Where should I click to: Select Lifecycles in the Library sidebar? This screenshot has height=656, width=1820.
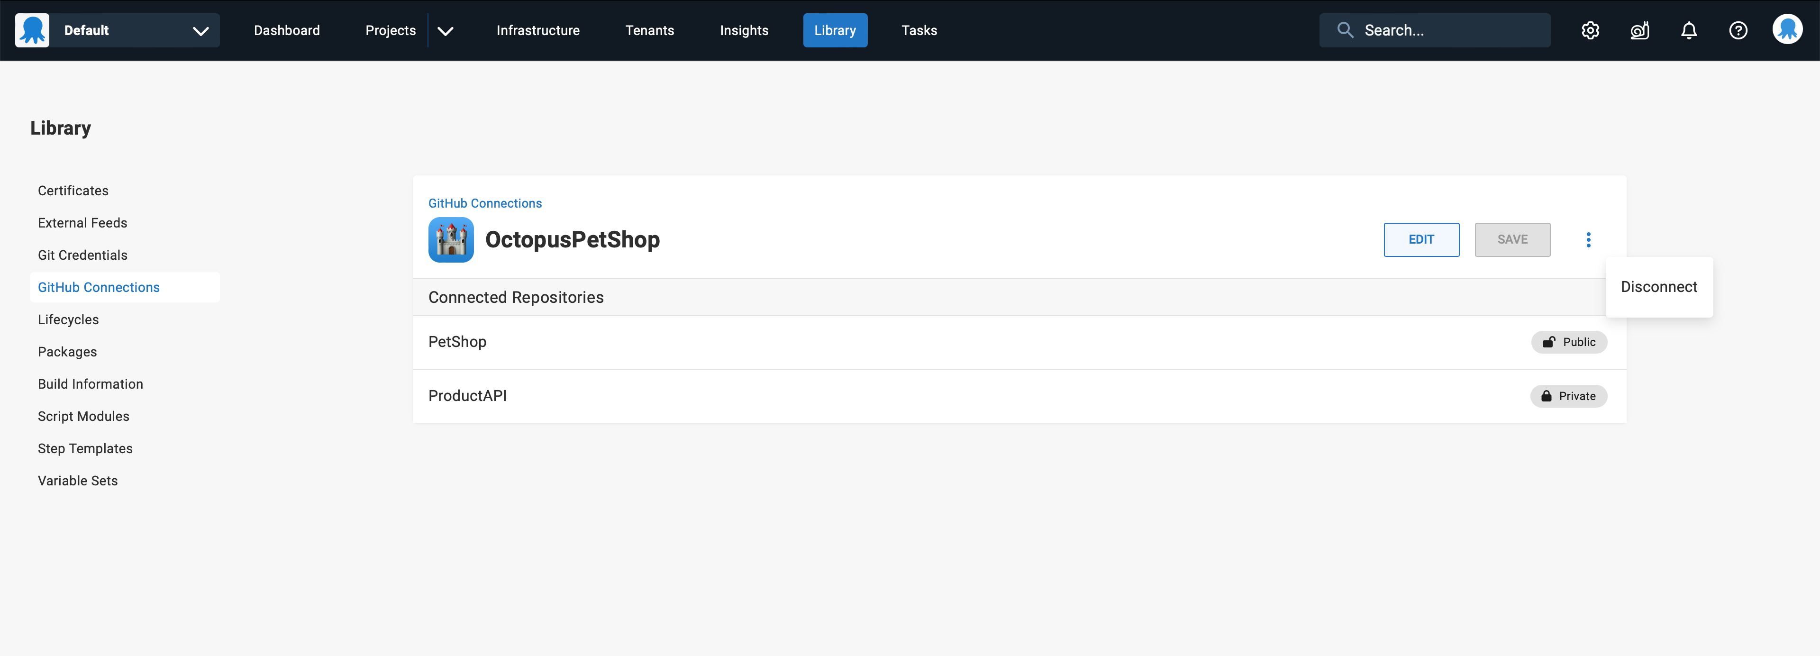coord(68,319)
